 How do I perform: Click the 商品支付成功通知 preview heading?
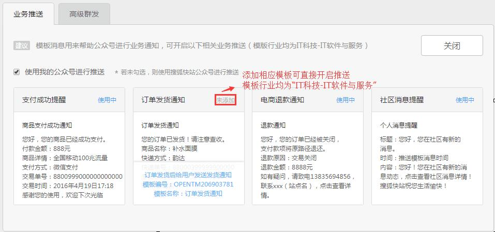pos(47,125)
